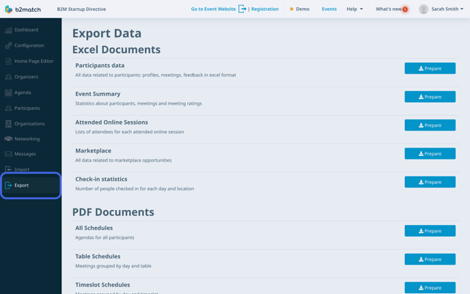Click the All Schedules heading
This screenshot has width=470, height=294.
point(94,228)
